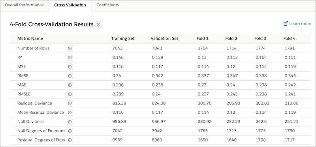Viewport: 316px width, 147px height.
Task: Select the Fold 2 value 1640
Action: [x=231, y=140]
